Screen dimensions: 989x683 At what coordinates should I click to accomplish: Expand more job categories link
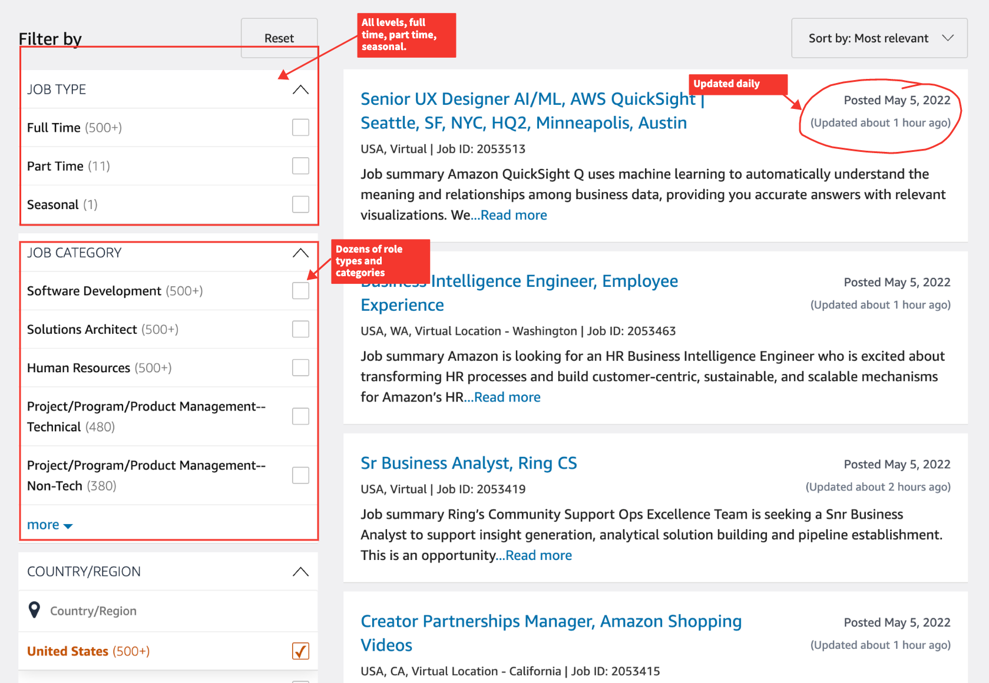click(x=49, y=525)
